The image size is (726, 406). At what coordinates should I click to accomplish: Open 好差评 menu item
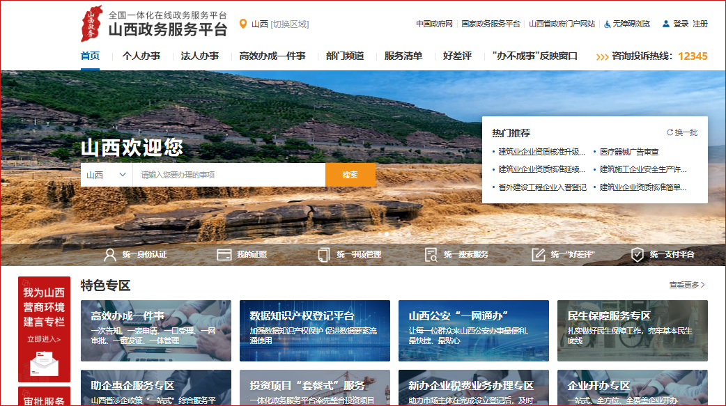pyautogui.click(x=457, y=56)
